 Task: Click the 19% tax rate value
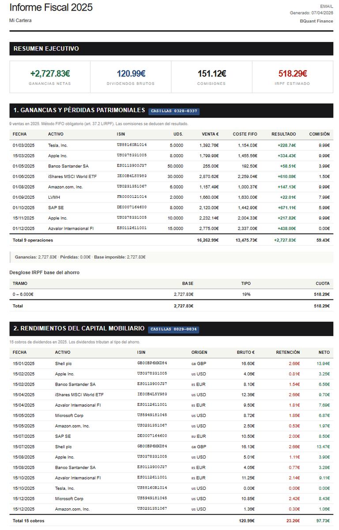246,294
